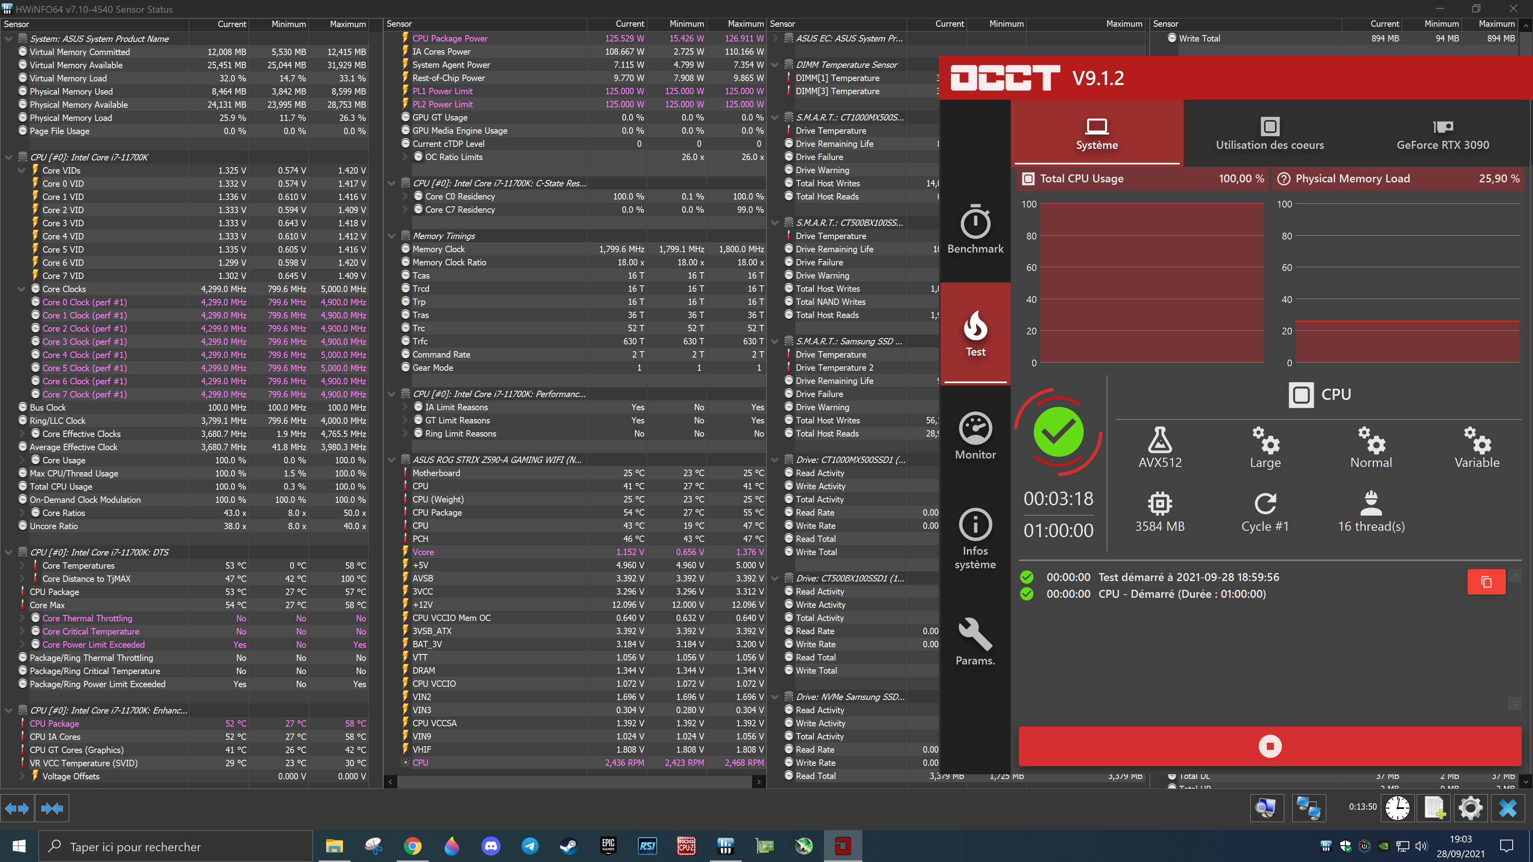Collapse the Core VIDs tree node

click(22, 171)
